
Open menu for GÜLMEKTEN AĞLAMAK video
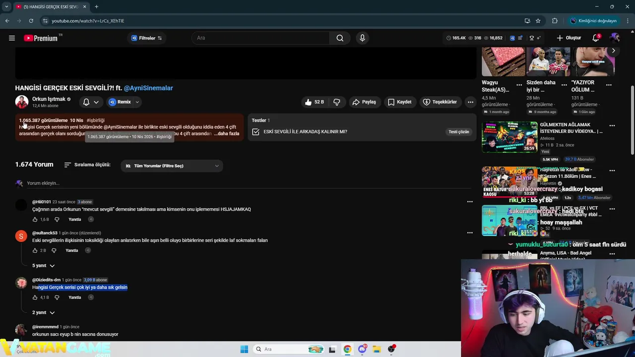tap(612, 126)
